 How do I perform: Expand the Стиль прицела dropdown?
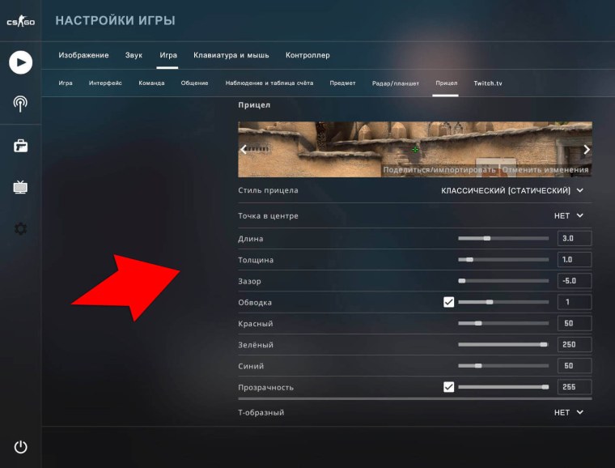pyautogui.click(x=512, y=190)
